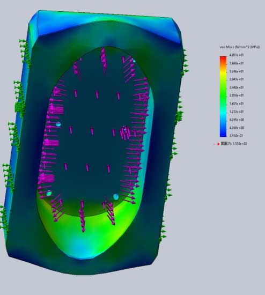Screen dimensions: 265x295
Task: Click legend value 4.268e+00
Action: [x=237, y=128]
